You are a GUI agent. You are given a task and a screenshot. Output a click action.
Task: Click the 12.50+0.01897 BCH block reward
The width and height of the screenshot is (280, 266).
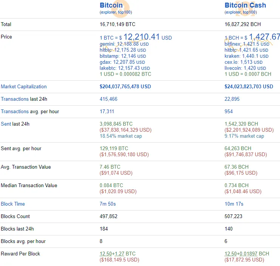[247, 254]
